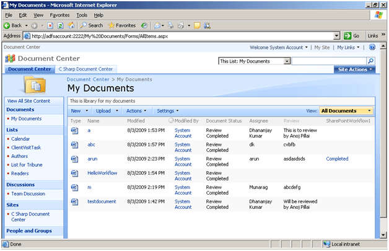Sort by the Modified column header
Viewport: 389px width, 251px height.
click(136, 121)
